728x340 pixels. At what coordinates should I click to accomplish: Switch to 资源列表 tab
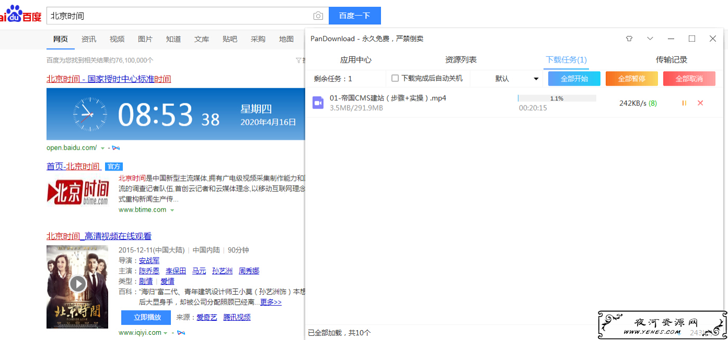tap(461, 60)
